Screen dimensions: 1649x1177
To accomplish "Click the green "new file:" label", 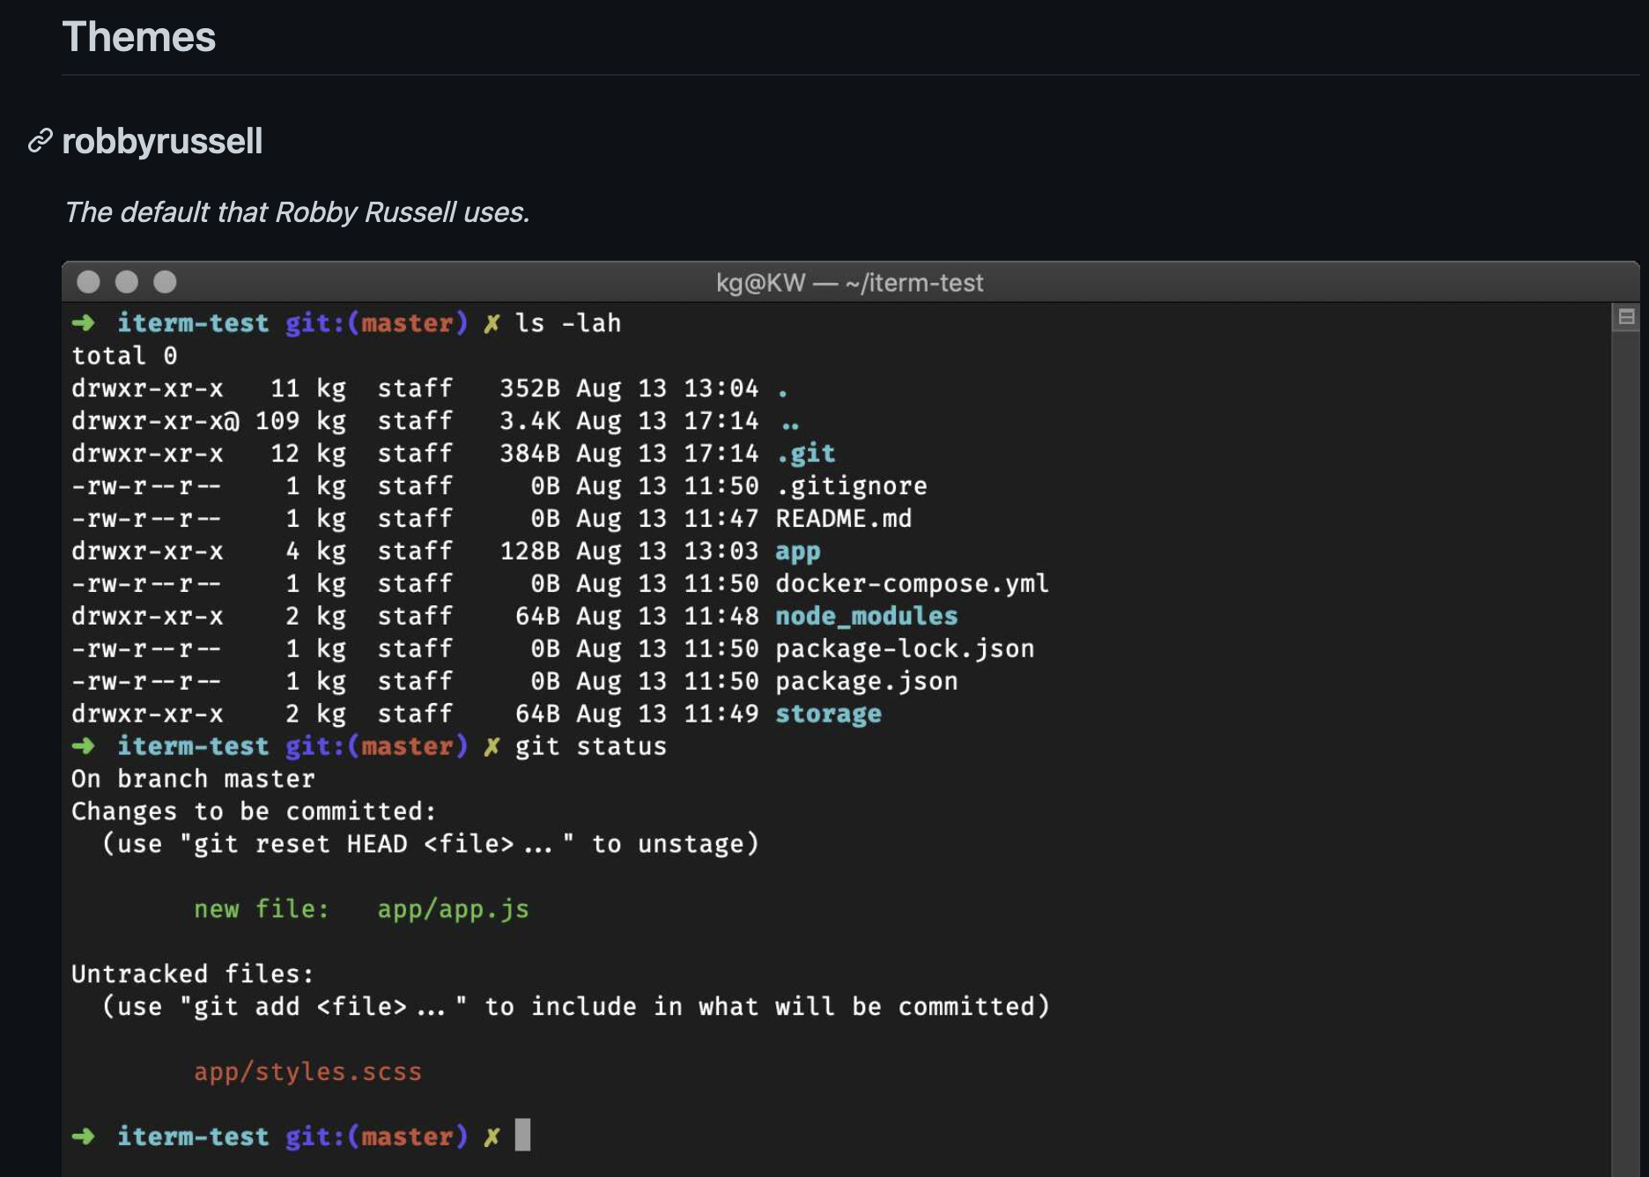I will click(x=262, y=909).
